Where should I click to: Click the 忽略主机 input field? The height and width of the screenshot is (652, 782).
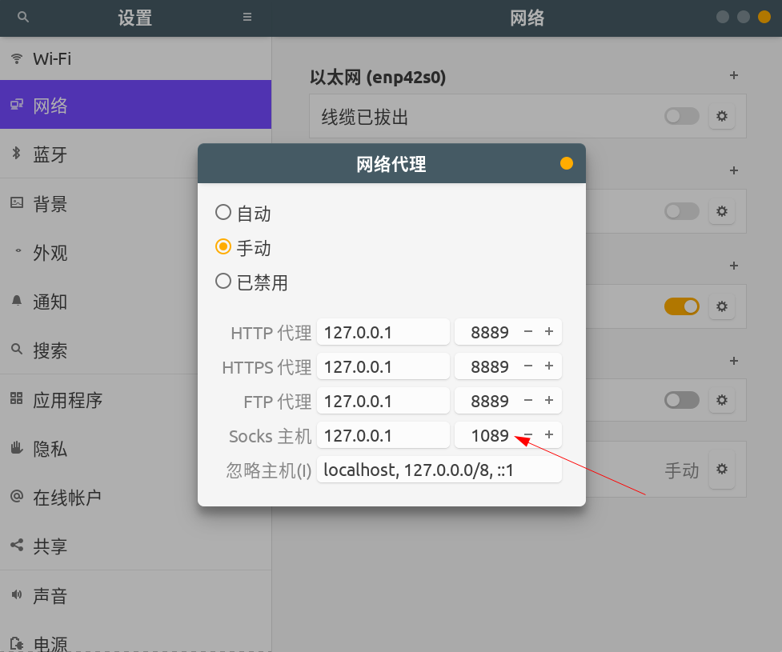click(439, 470)
